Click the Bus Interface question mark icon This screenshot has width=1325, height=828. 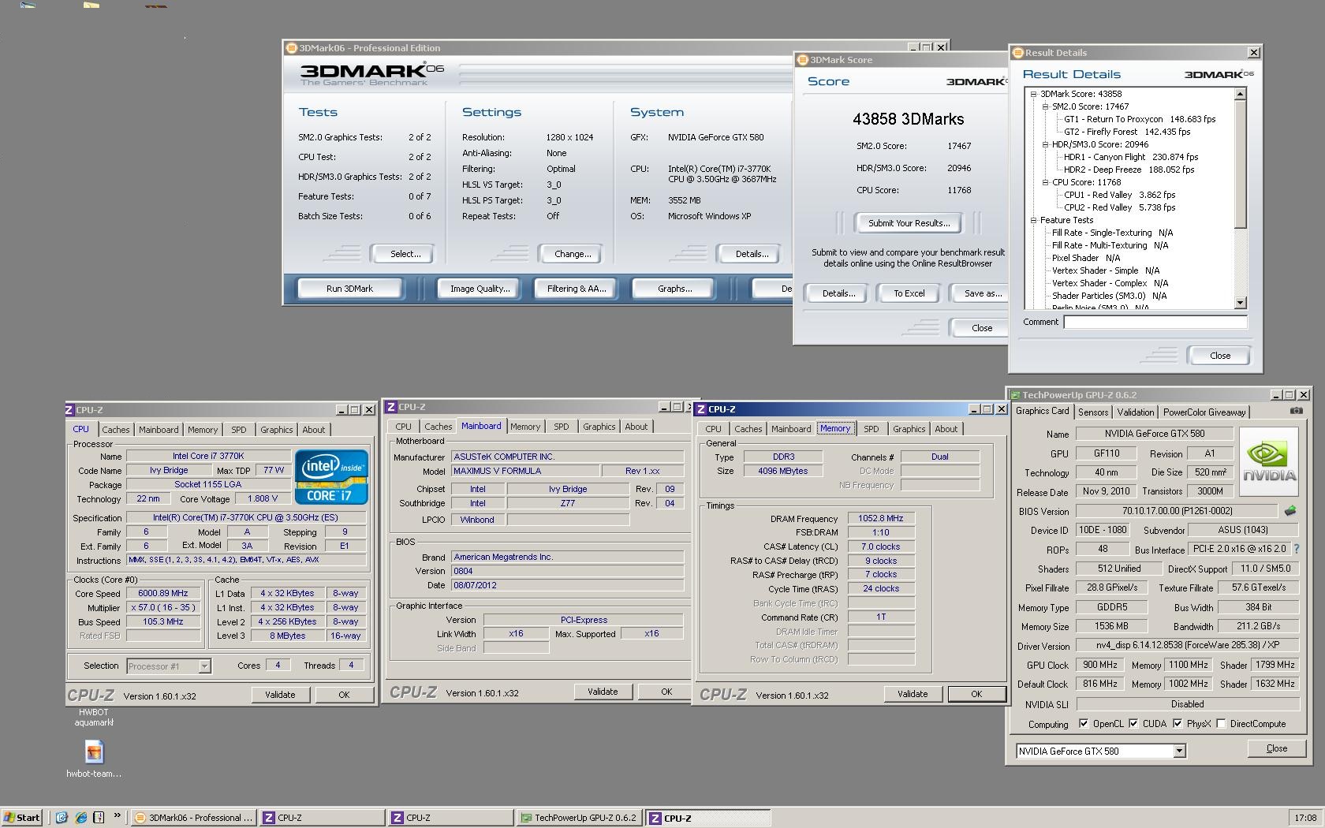[x=1296, y=549]
